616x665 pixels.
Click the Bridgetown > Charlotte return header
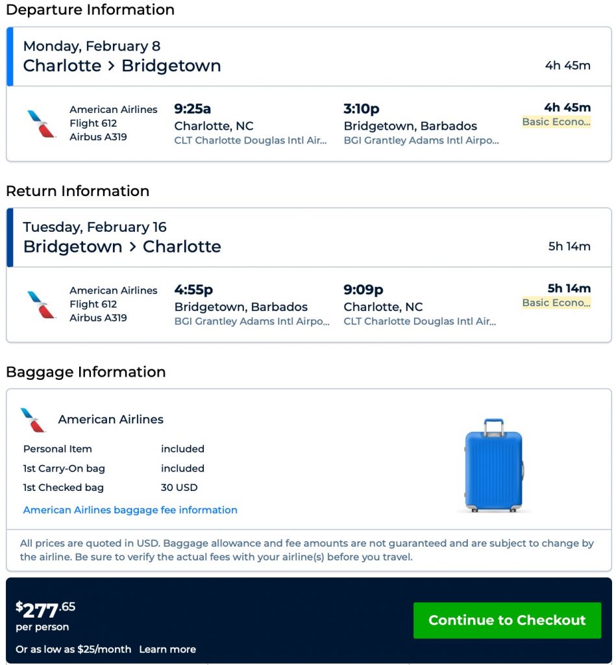[122, 246]
